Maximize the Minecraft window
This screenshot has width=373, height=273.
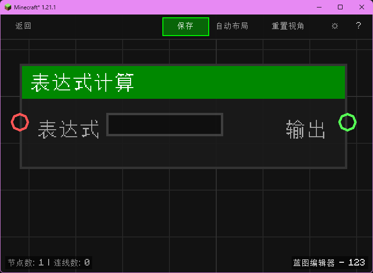[340, 7]
